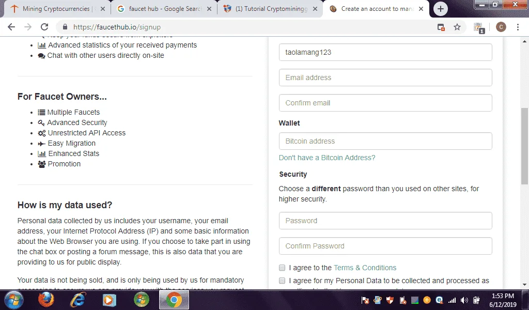Image resolution: width=529 pixels, height=310 pixels.
Task: Click the How is my data used heading
Action: tap(65, 205)
